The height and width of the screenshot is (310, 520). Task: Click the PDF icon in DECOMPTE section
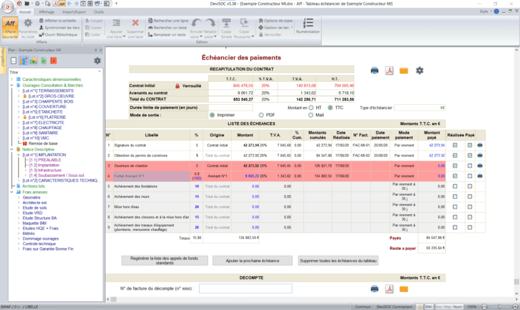(389, 289)
